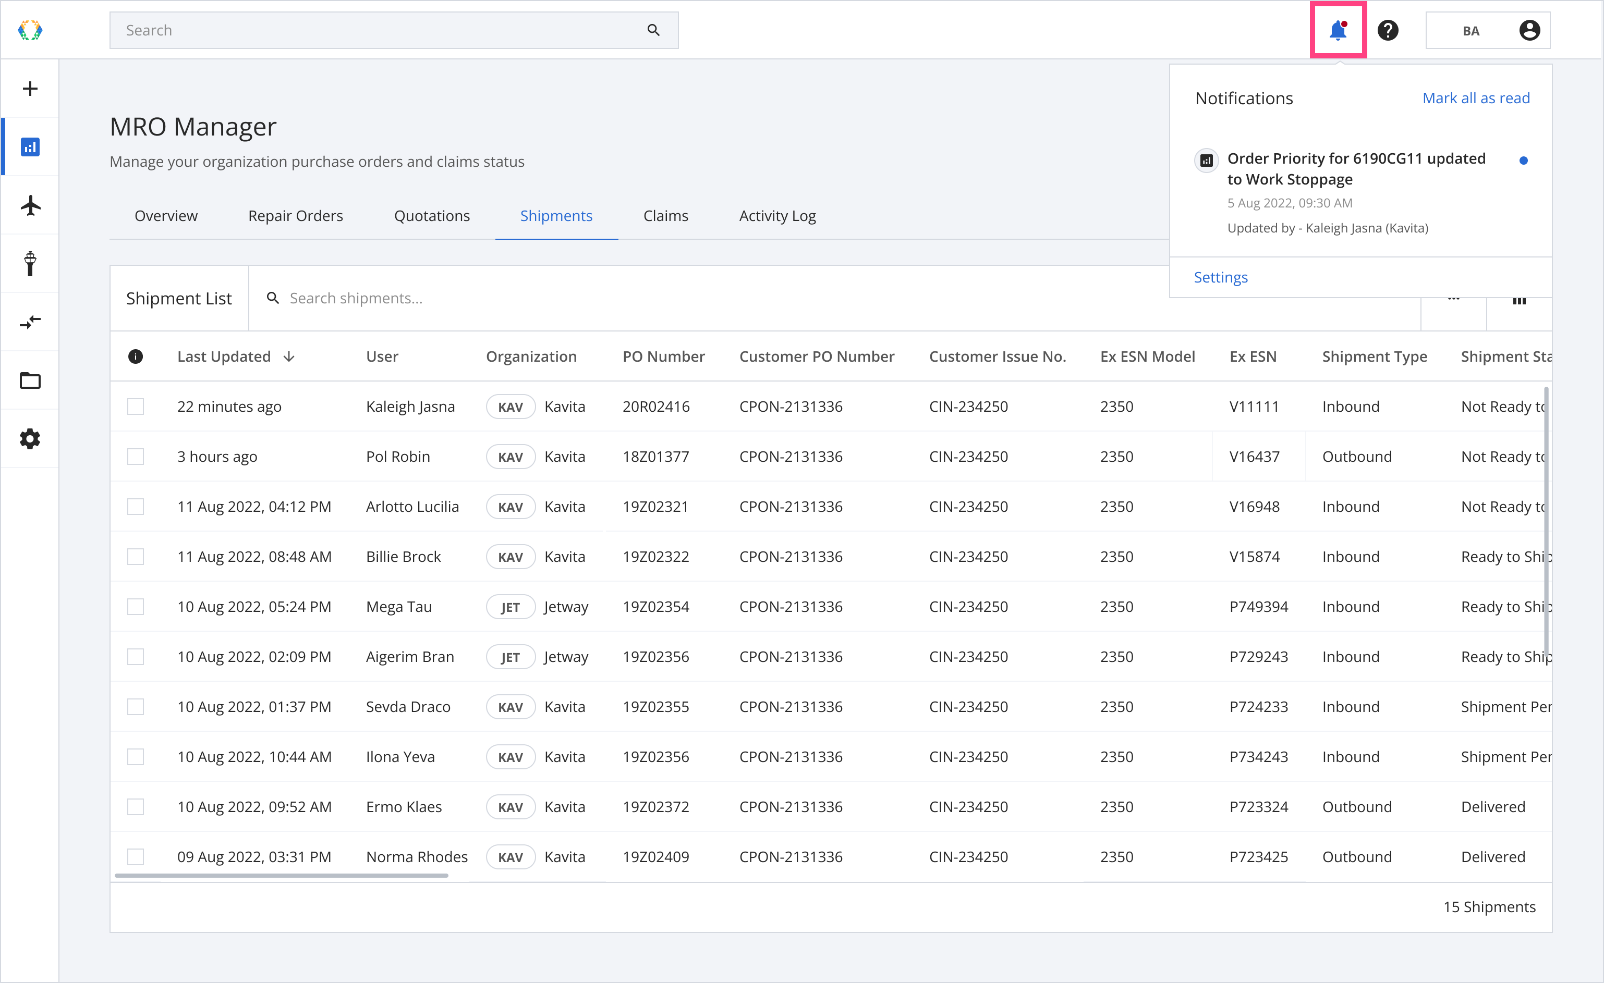Click Ex ESN value P749394
This screenshot has height=983, width=1604.
click(1258, 607)
